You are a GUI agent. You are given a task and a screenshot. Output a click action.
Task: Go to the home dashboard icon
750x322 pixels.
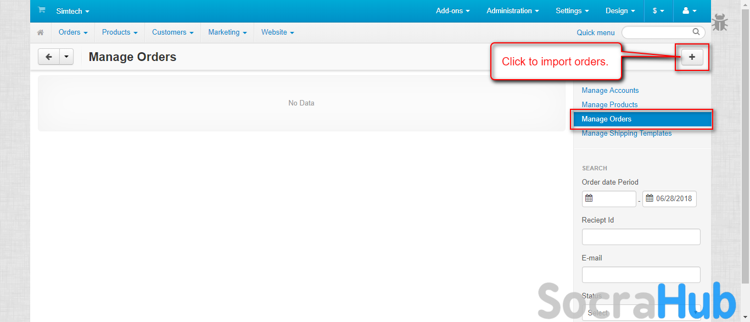41,32
